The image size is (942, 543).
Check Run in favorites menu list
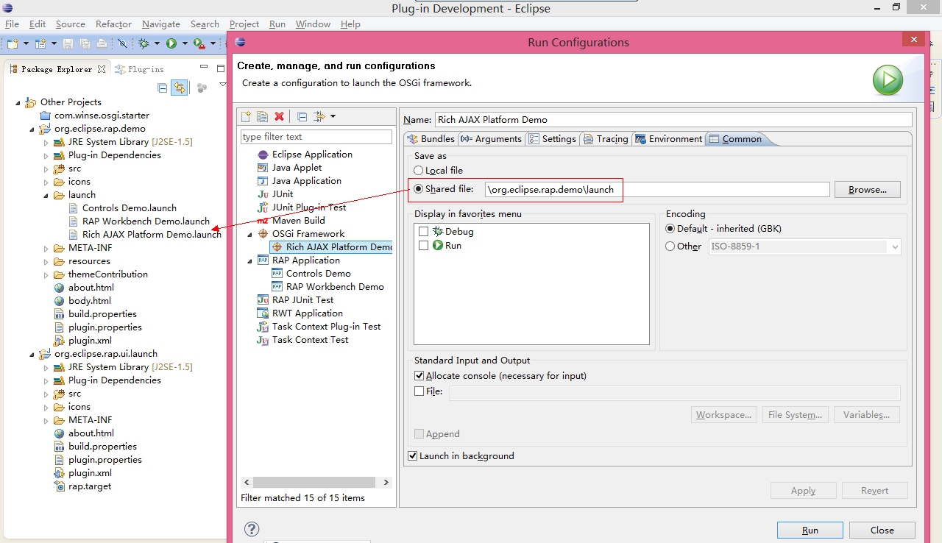pos(423,246)
